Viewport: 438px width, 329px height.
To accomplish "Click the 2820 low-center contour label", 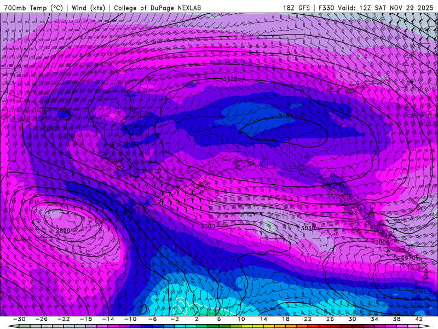I will point(63,230).
